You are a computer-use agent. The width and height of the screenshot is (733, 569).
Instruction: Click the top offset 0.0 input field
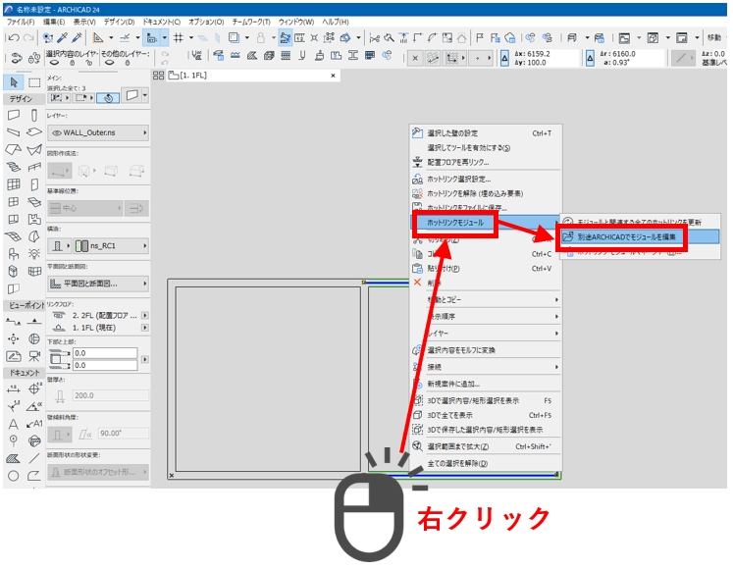pyautogui.click(x=105, y=353)
